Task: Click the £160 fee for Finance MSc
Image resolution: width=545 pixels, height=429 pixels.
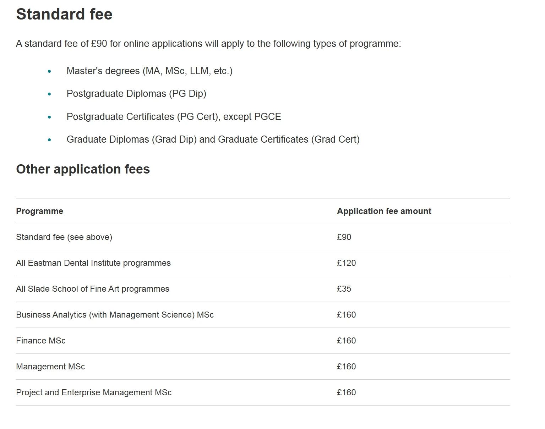Action: click(346, 341)
